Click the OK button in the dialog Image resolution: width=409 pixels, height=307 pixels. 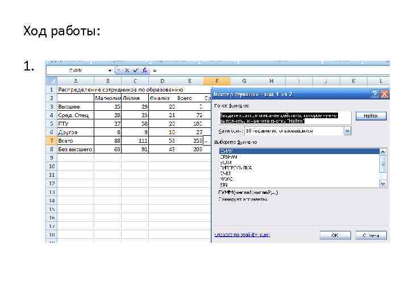click(x=335, y=235)
